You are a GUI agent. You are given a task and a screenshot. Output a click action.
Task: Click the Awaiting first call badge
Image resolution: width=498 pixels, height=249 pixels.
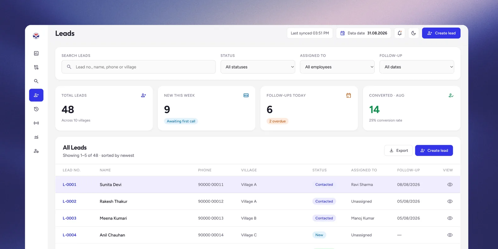181,121
